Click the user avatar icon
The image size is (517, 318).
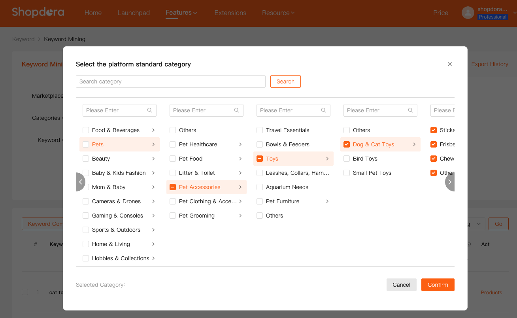click(x=468, y=13)
